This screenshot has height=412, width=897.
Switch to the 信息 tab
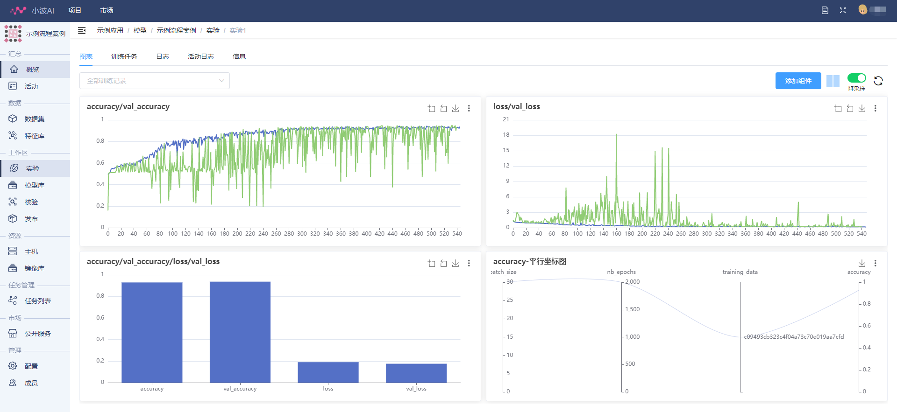click(239, 56)
